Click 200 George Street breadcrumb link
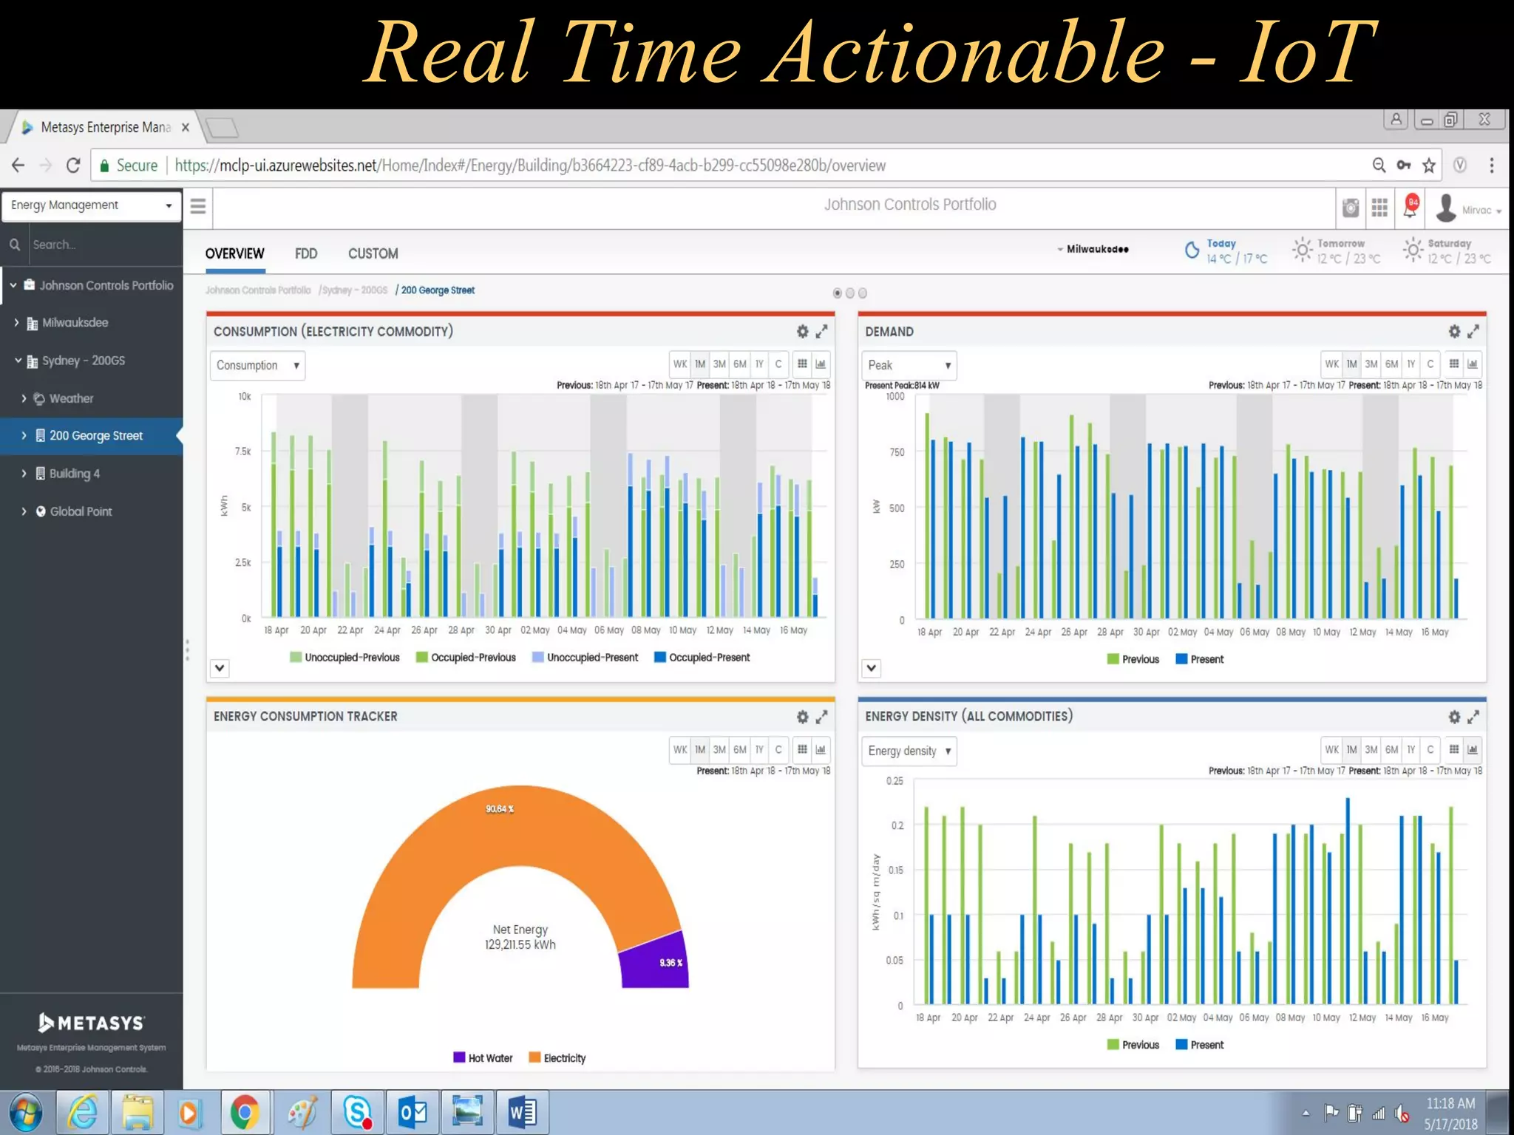 coord(438,290)
